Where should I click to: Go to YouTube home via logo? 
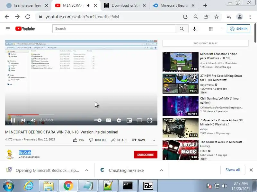pos(25,29)
